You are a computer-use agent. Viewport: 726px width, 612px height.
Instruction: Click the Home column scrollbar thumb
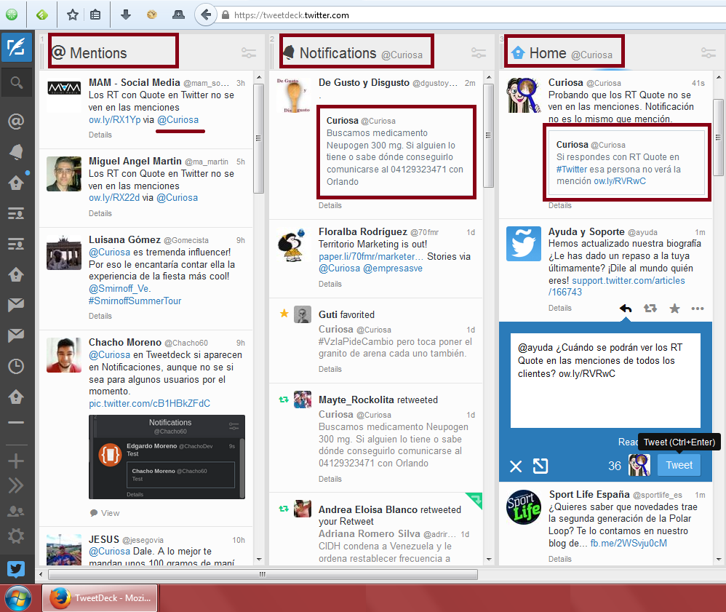click(718, 137)
